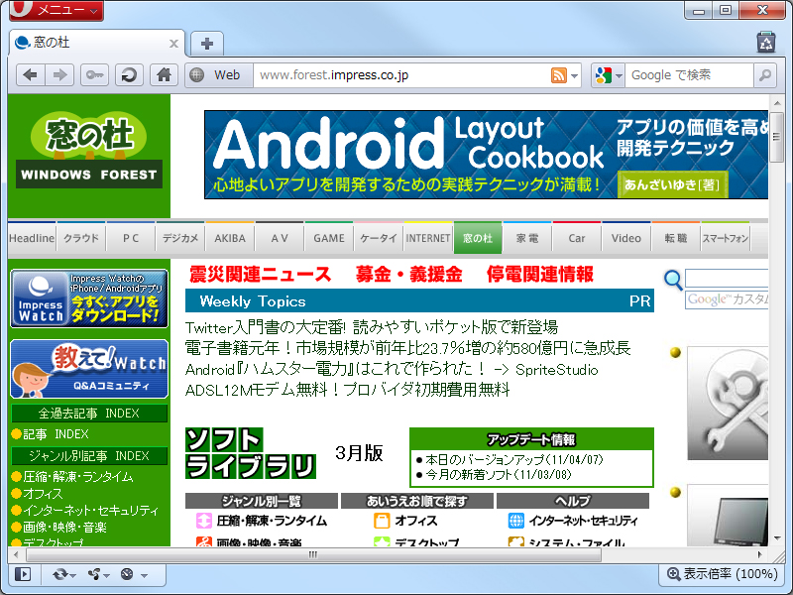Select the 窓の杜 browser tab
The height and width of the screenshot is (595, 793).
89,44
